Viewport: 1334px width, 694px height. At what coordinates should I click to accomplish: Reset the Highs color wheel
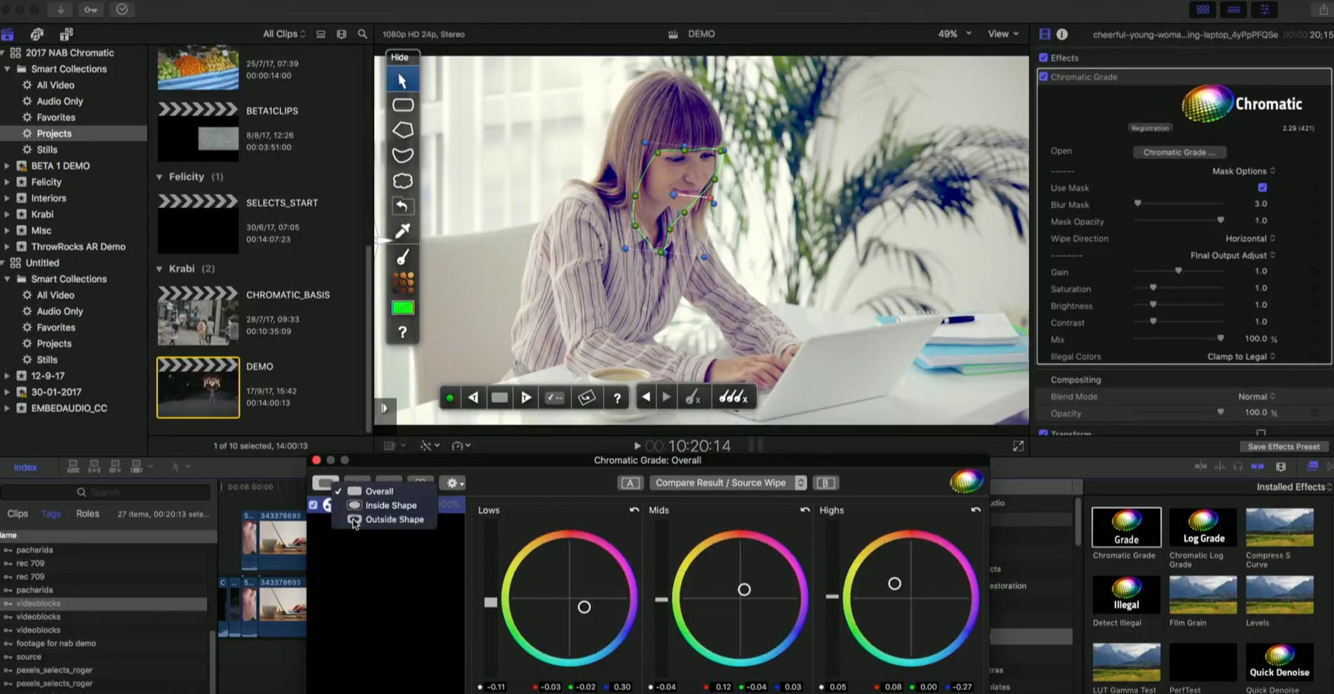coord(975,510)
